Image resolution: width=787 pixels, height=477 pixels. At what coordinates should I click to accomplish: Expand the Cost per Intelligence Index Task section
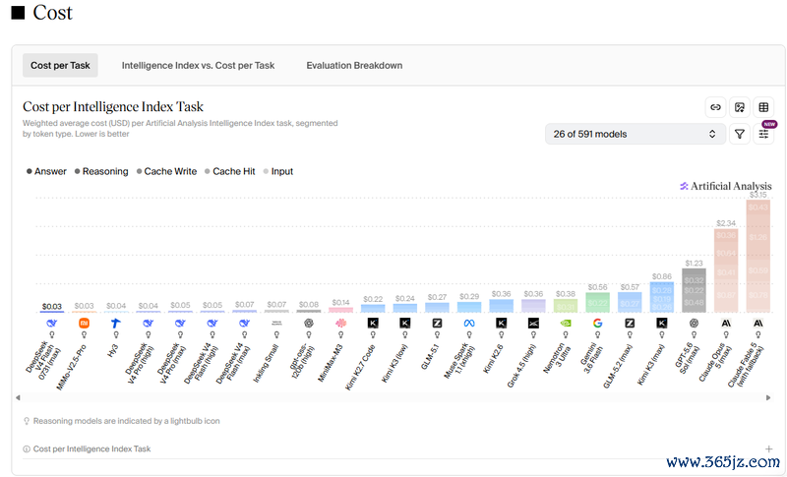pyautogui.click(x=768, y=448)
